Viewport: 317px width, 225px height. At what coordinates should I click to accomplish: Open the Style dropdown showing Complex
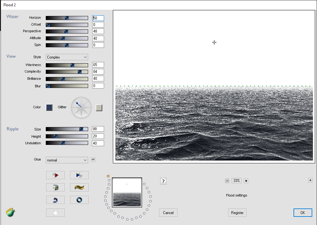pos(66,57)
